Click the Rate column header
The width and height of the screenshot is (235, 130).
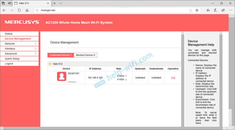pyautogui.click(x=119, y=69)
